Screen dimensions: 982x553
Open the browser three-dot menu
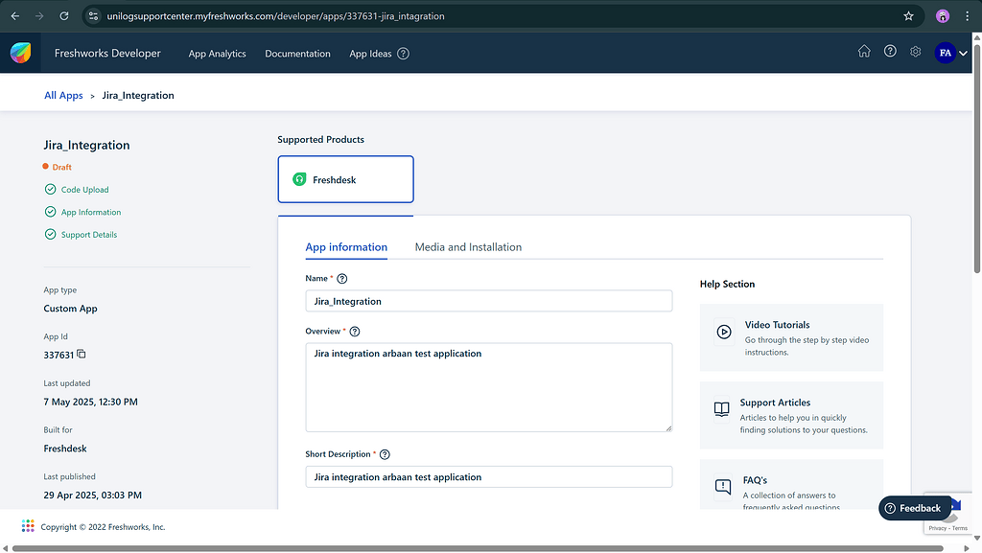(x=969, y=15)
